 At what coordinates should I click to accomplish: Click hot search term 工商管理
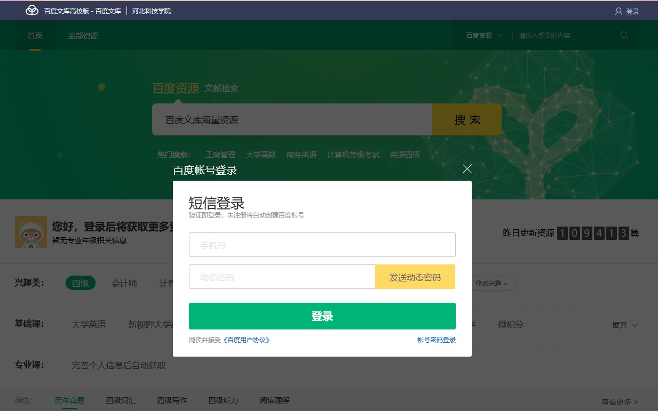220,155
